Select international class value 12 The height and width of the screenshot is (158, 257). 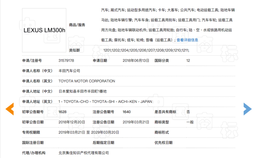[x=188, y=61]
